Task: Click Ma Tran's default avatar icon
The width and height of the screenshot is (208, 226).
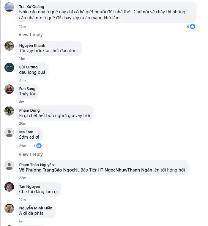Action: tap(9, 132)
